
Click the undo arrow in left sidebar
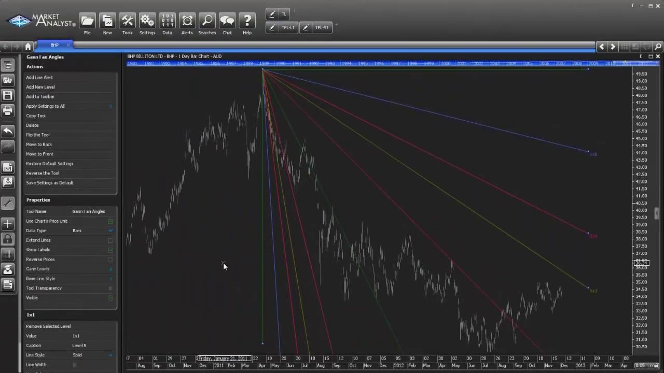(7, 131)
